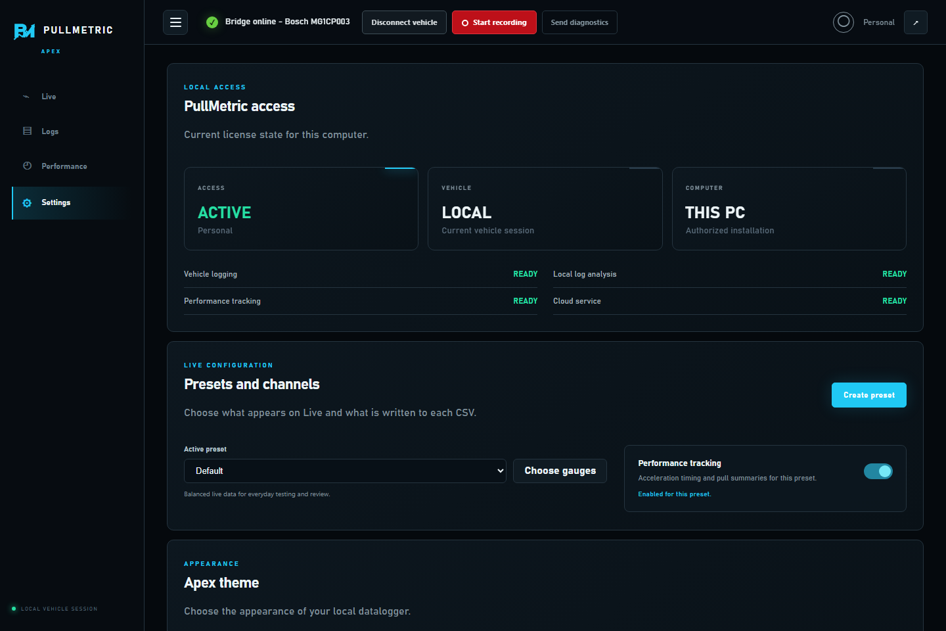
Task: Create a new preset
Action: click(x=868, y=395)
